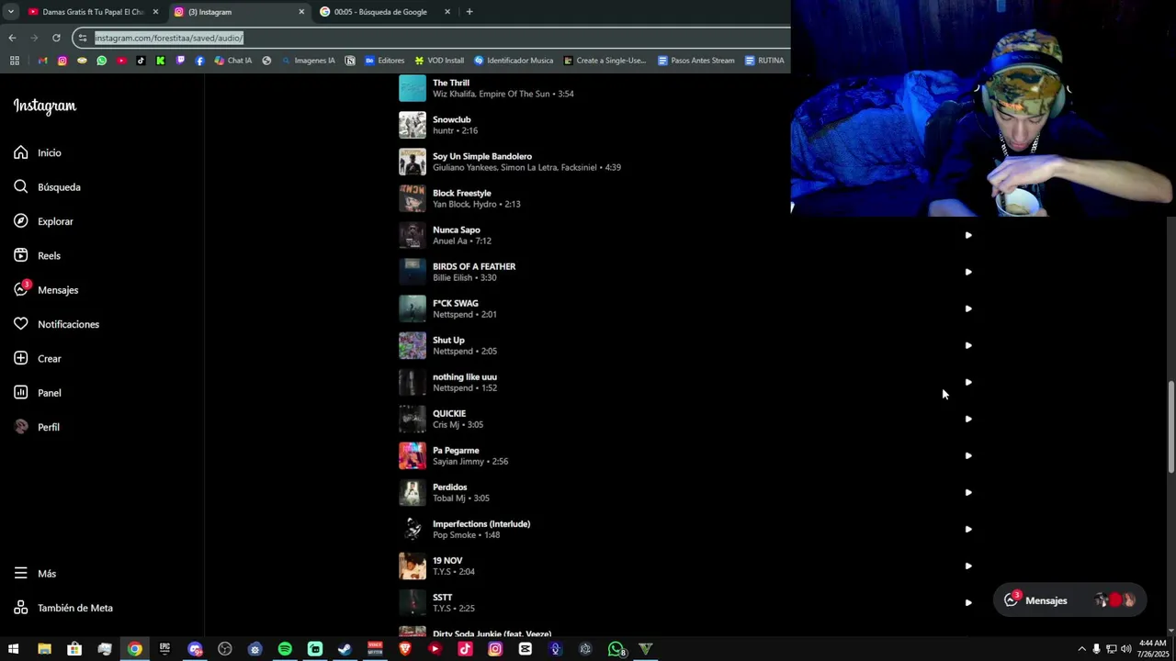Click the page vertical scrollbar

[x=1170, y=427]
